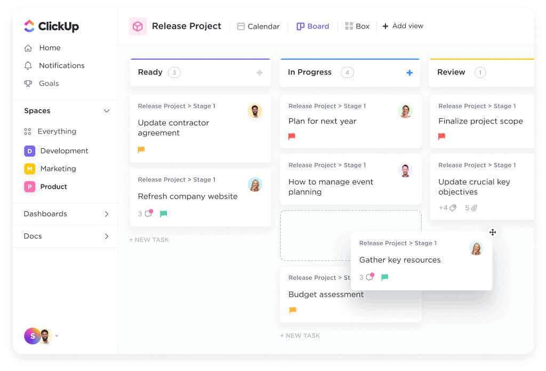This screenshot has width=546, height=371.
Task: Click the Notifications bell icon
Action: (28, 66)
